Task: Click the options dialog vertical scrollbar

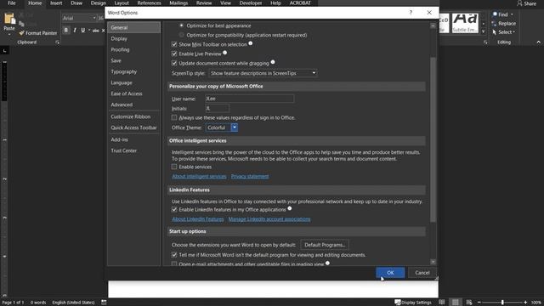Action: [433, 139]
